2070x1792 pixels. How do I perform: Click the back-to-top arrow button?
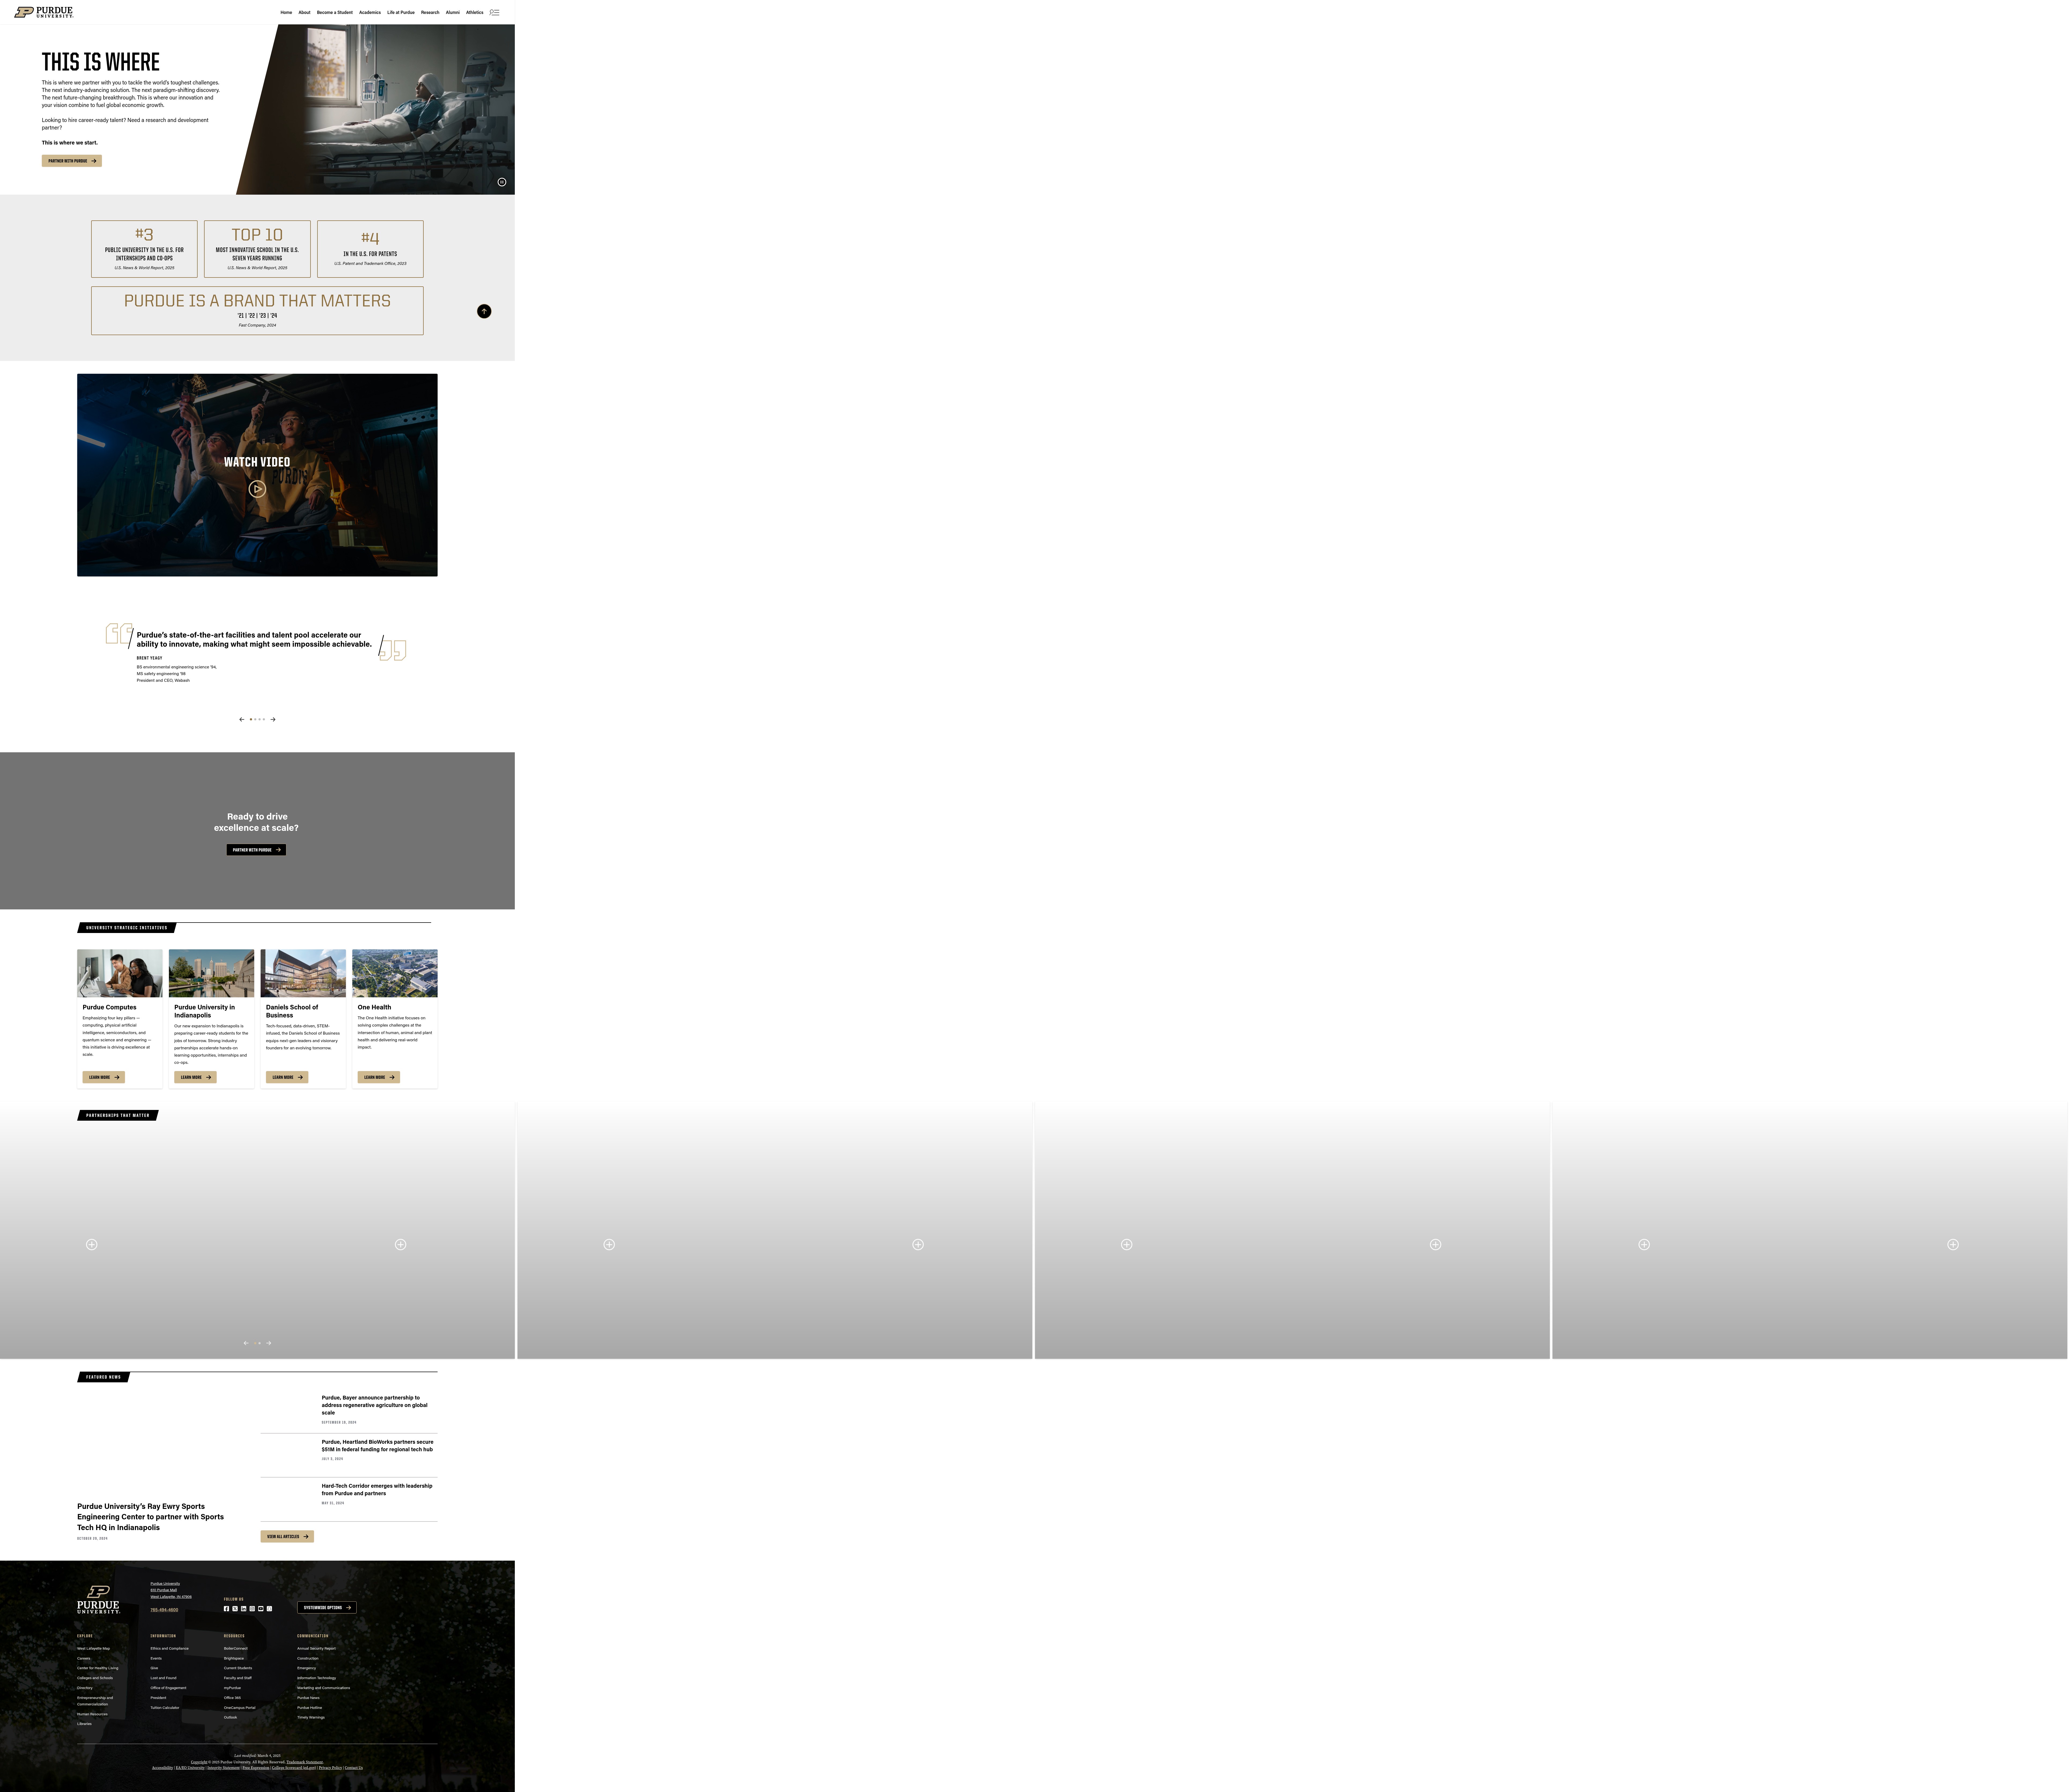coord(484,311)
